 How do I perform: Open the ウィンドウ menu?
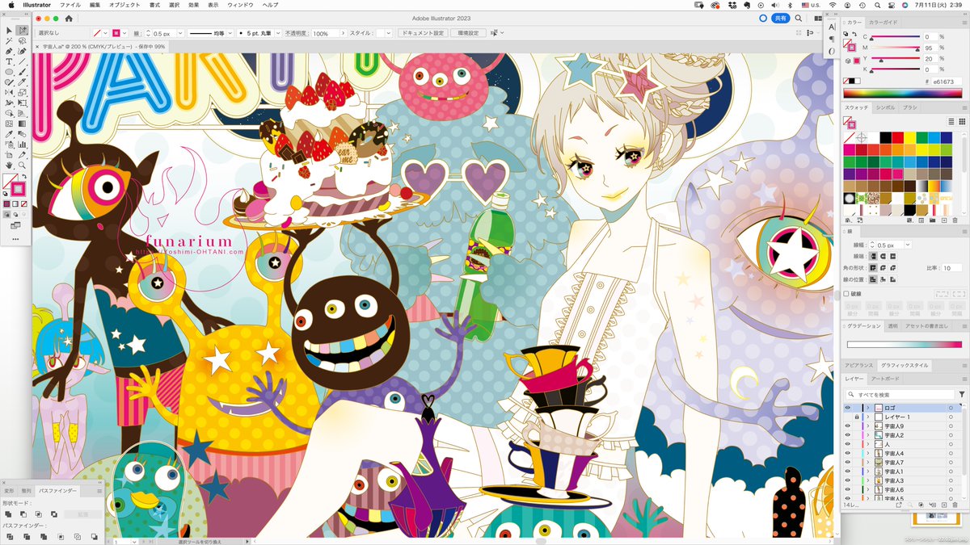click(x=240, y=5)
